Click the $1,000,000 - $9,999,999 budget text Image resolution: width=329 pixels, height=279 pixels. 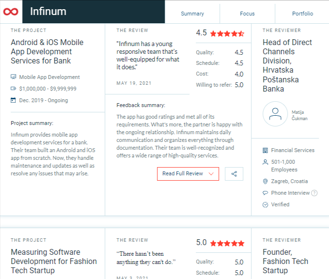click(47, 89)
